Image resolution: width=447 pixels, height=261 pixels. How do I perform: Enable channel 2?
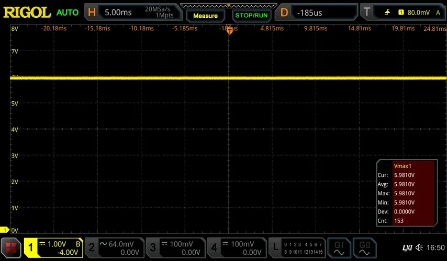(x=92, y=247)
